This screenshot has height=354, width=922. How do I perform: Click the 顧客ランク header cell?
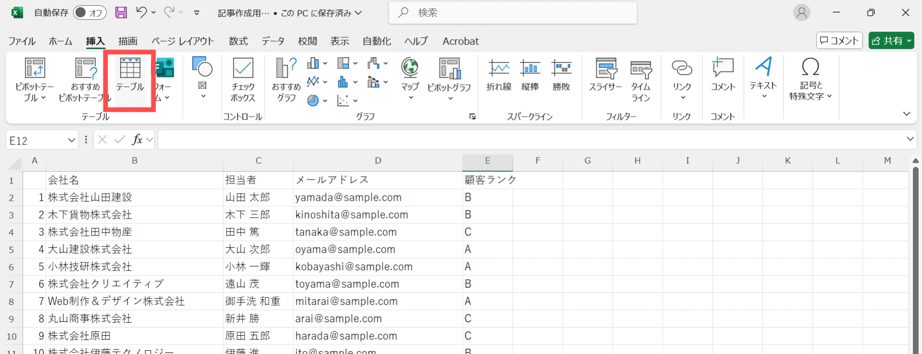(487, 180)
